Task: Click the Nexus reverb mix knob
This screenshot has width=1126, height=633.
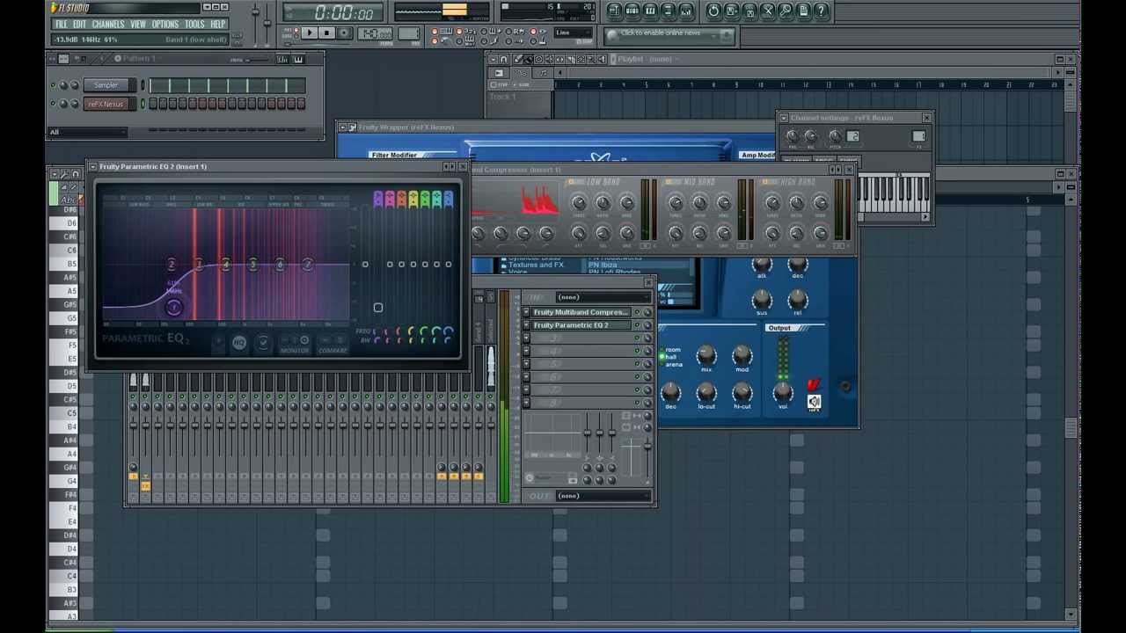Action: point(706,354)
